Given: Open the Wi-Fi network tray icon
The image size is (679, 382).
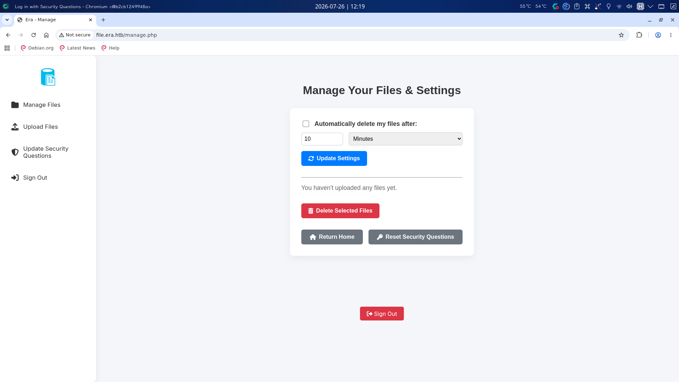Looking at the screenshot, I should [x=619, y=6].
